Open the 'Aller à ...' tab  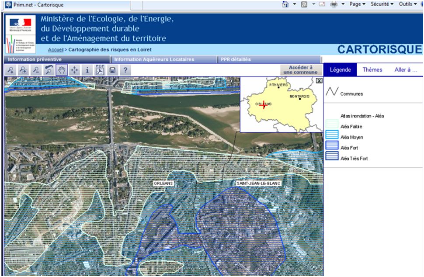point(405,70)
